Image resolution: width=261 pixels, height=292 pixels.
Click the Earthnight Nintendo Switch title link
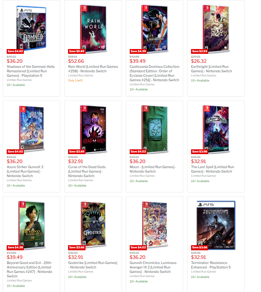(211, 69)
